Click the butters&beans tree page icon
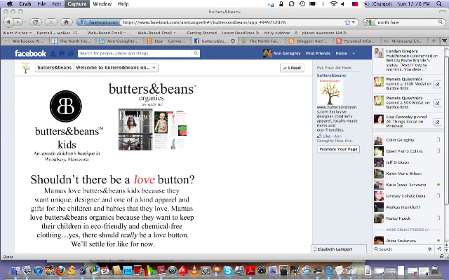Screen dimensions: 449x280 [26, 68]
